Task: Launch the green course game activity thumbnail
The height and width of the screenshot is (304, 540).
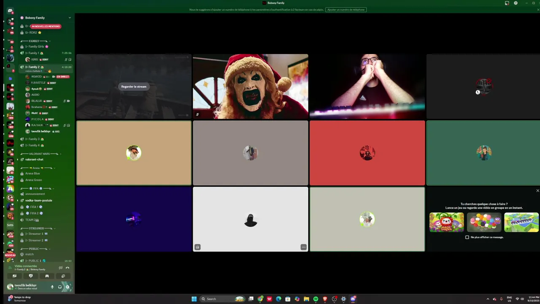Action: coord(521,223)
